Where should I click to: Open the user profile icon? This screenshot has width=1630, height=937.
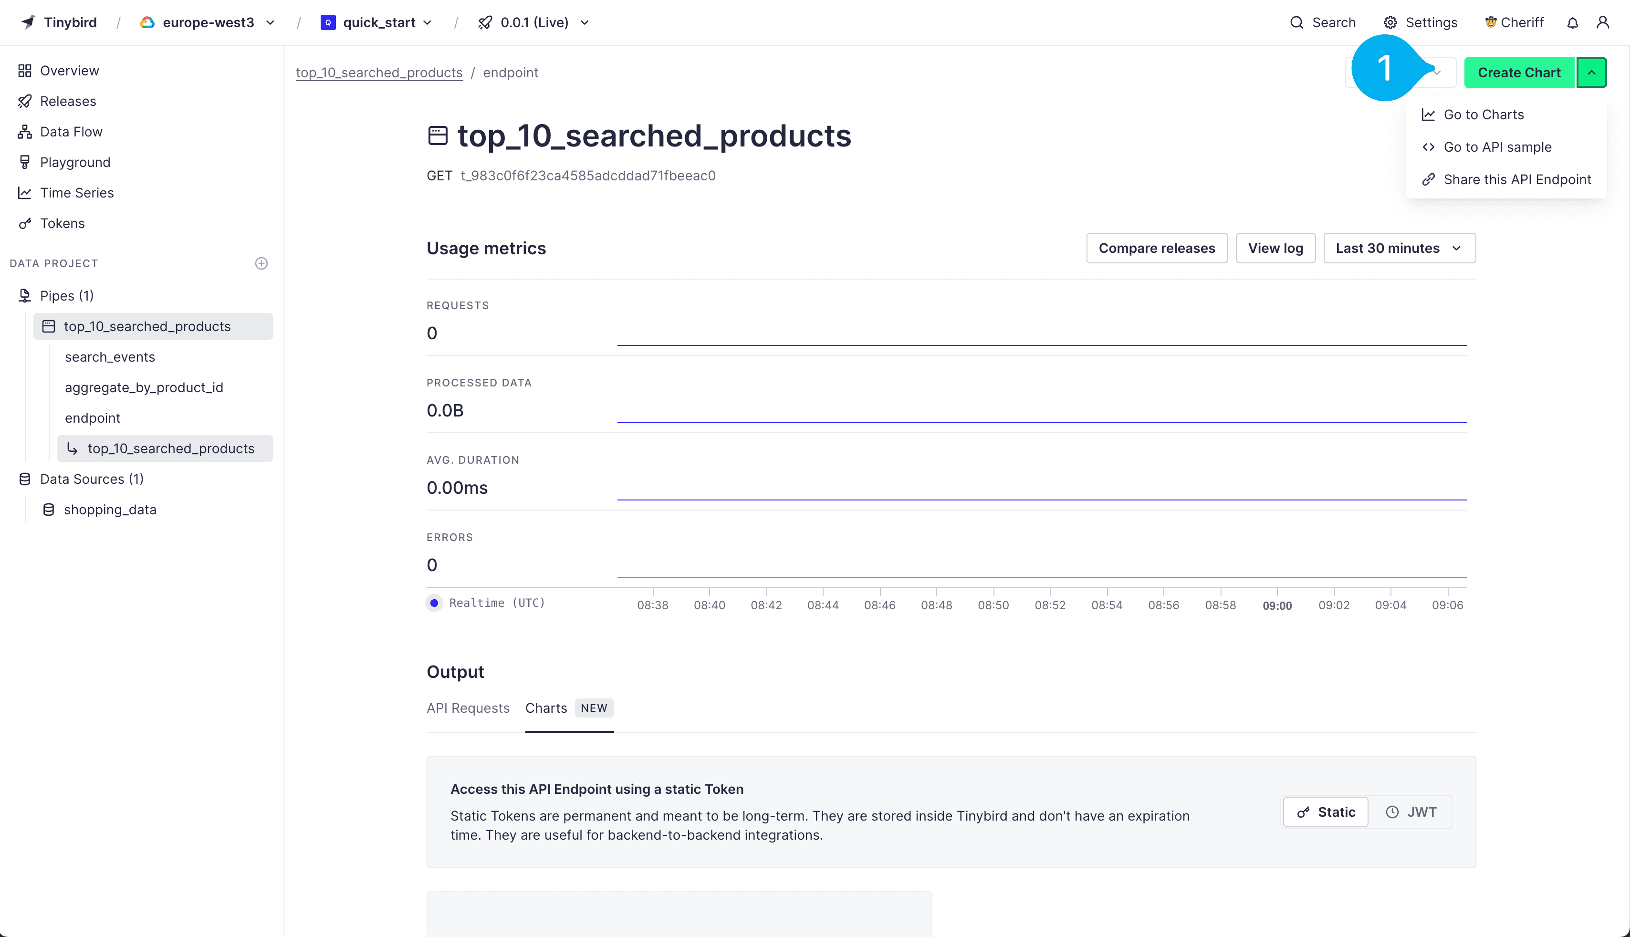coord(1602,22)
